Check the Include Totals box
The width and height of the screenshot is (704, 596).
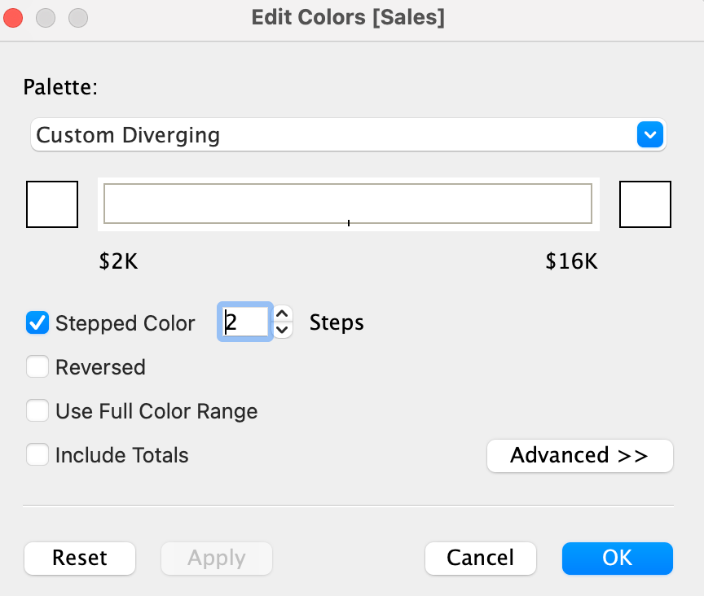(x=37, y=454)
